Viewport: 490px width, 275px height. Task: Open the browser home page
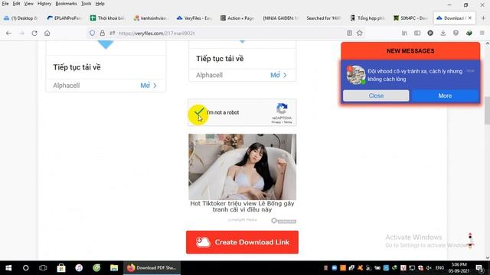[47, 33]
